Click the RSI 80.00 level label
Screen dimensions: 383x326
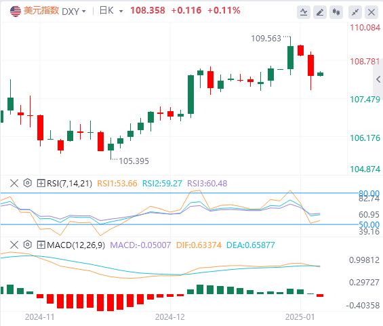pyautogui.click(x=369, y=194)
